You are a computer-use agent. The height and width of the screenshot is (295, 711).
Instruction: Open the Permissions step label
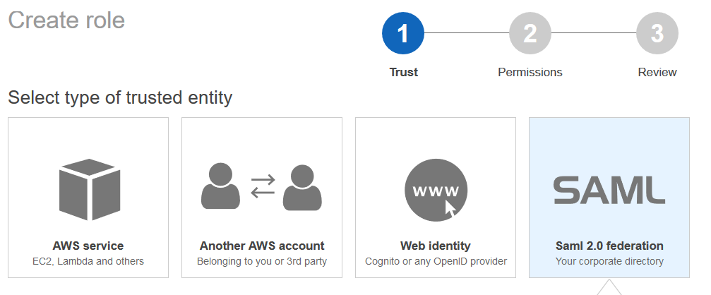tap(530, 72)
